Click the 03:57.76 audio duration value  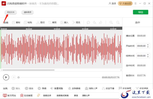(141, 75)
